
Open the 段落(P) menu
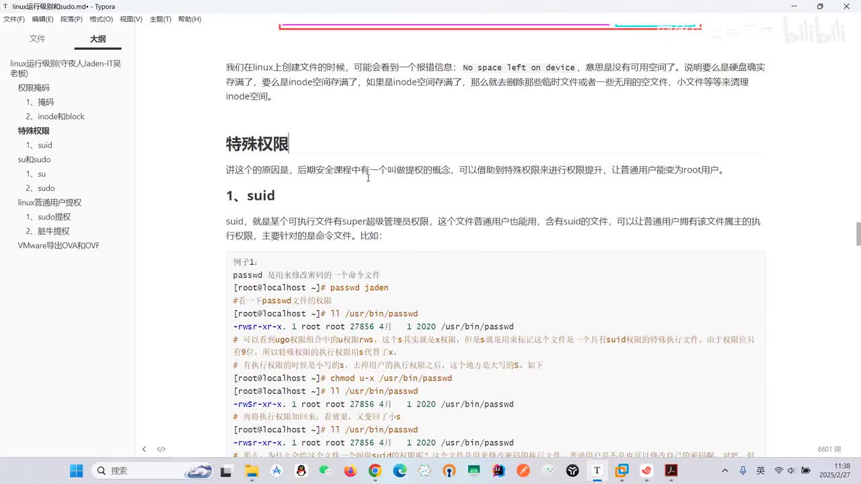click(x=71, y=19)
